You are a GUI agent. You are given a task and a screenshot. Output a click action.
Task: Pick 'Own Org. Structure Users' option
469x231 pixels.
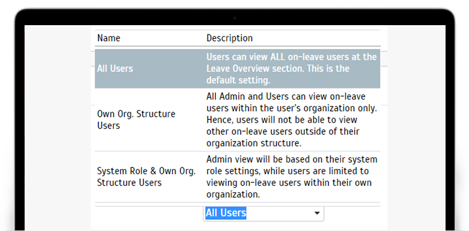click(237, 120)
